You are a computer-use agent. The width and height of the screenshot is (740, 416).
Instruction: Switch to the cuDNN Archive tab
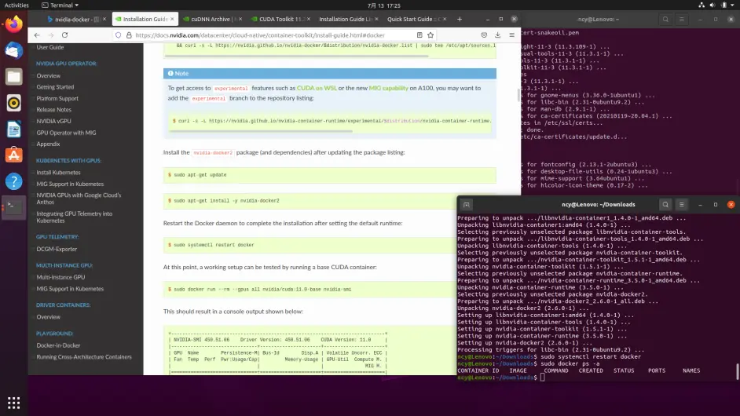(x=211, y=20)
